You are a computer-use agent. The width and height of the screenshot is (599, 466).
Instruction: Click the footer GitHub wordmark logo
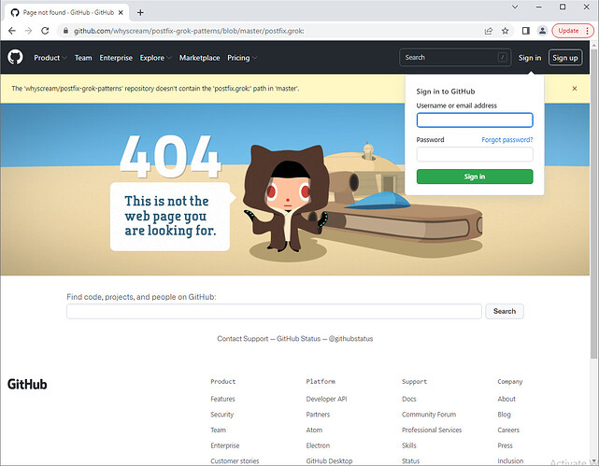click(27, 384)
